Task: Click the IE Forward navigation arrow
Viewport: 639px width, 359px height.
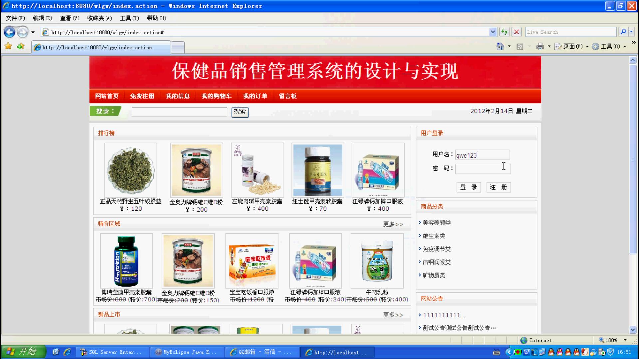Action: coord(23,32)
